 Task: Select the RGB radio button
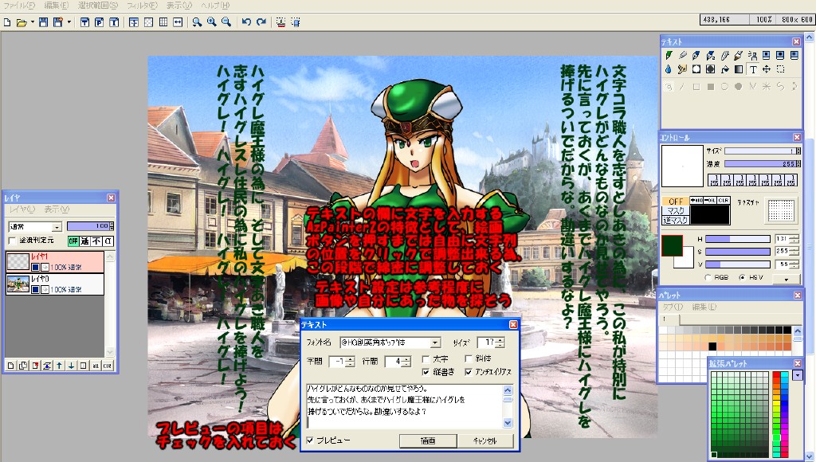708,278
